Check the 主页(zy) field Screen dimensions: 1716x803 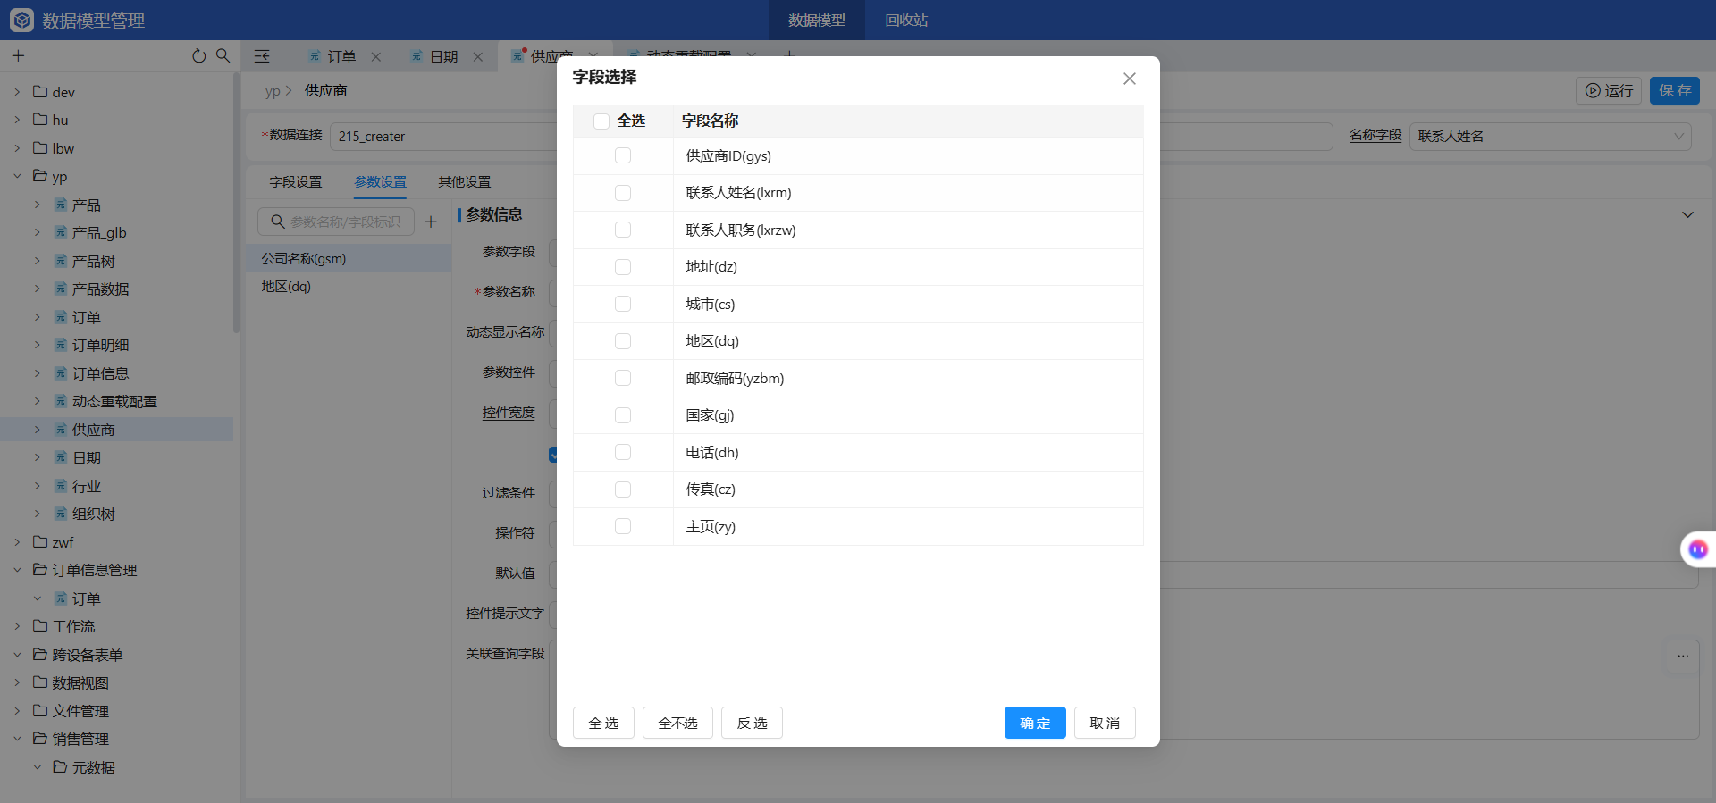point(623,526)
